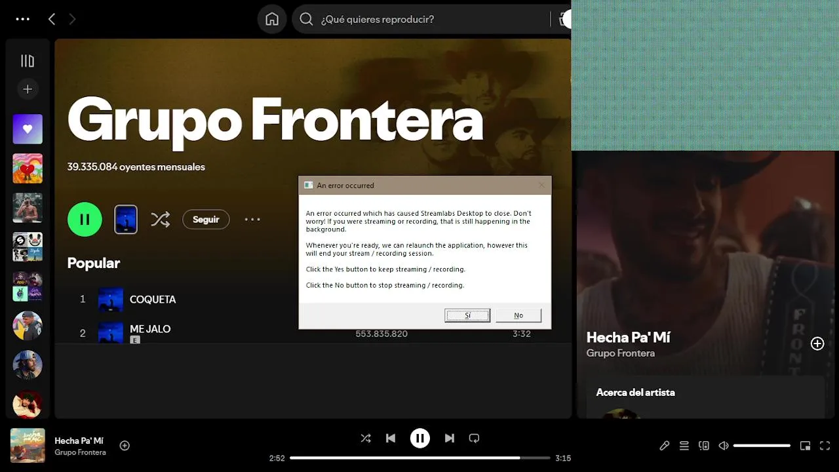
Task: Click Sí in the error dialog
Action: point(467,315)
